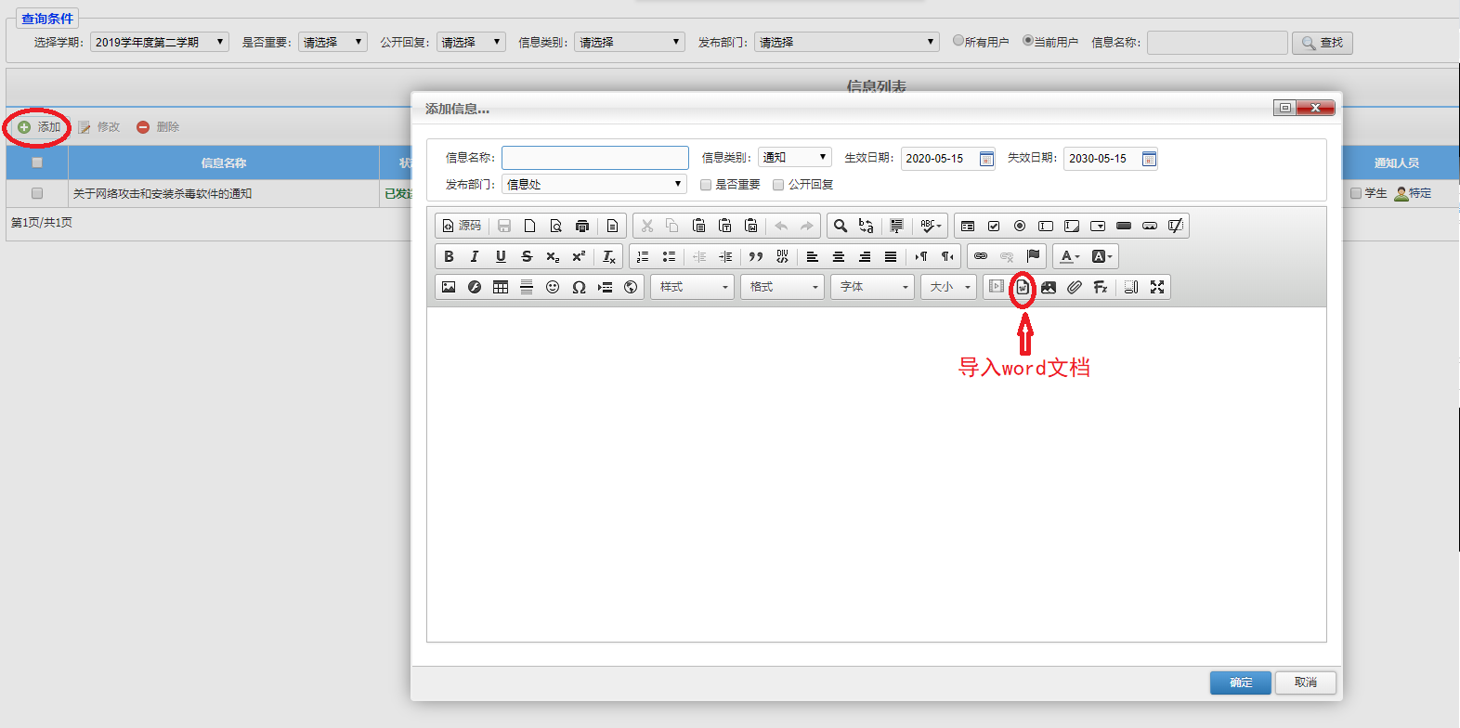Open the 样式 styles menu

click(692, 288)
